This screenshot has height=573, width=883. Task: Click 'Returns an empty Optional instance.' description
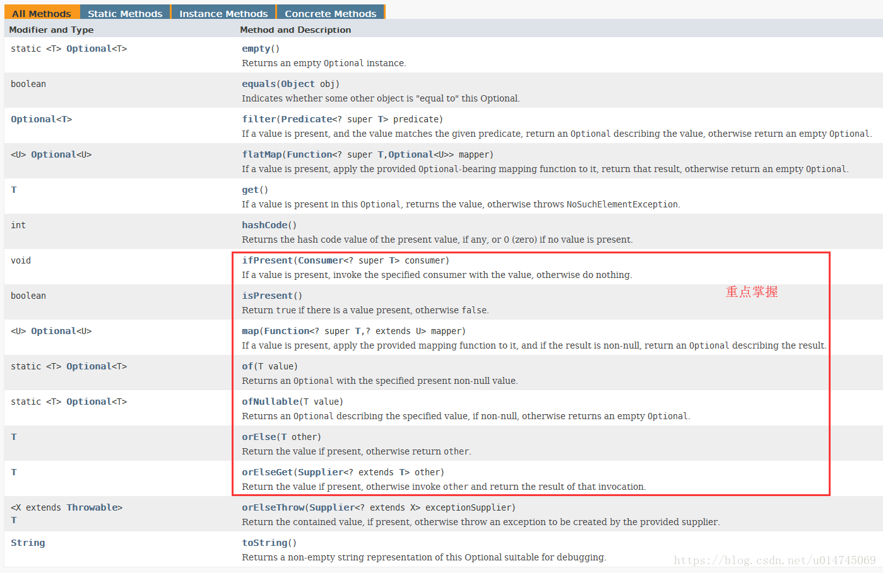(324, 63)
